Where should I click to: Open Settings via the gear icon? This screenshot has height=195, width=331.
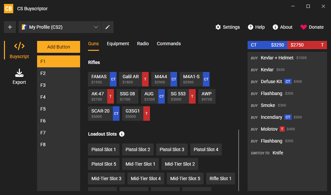point(218,27)
